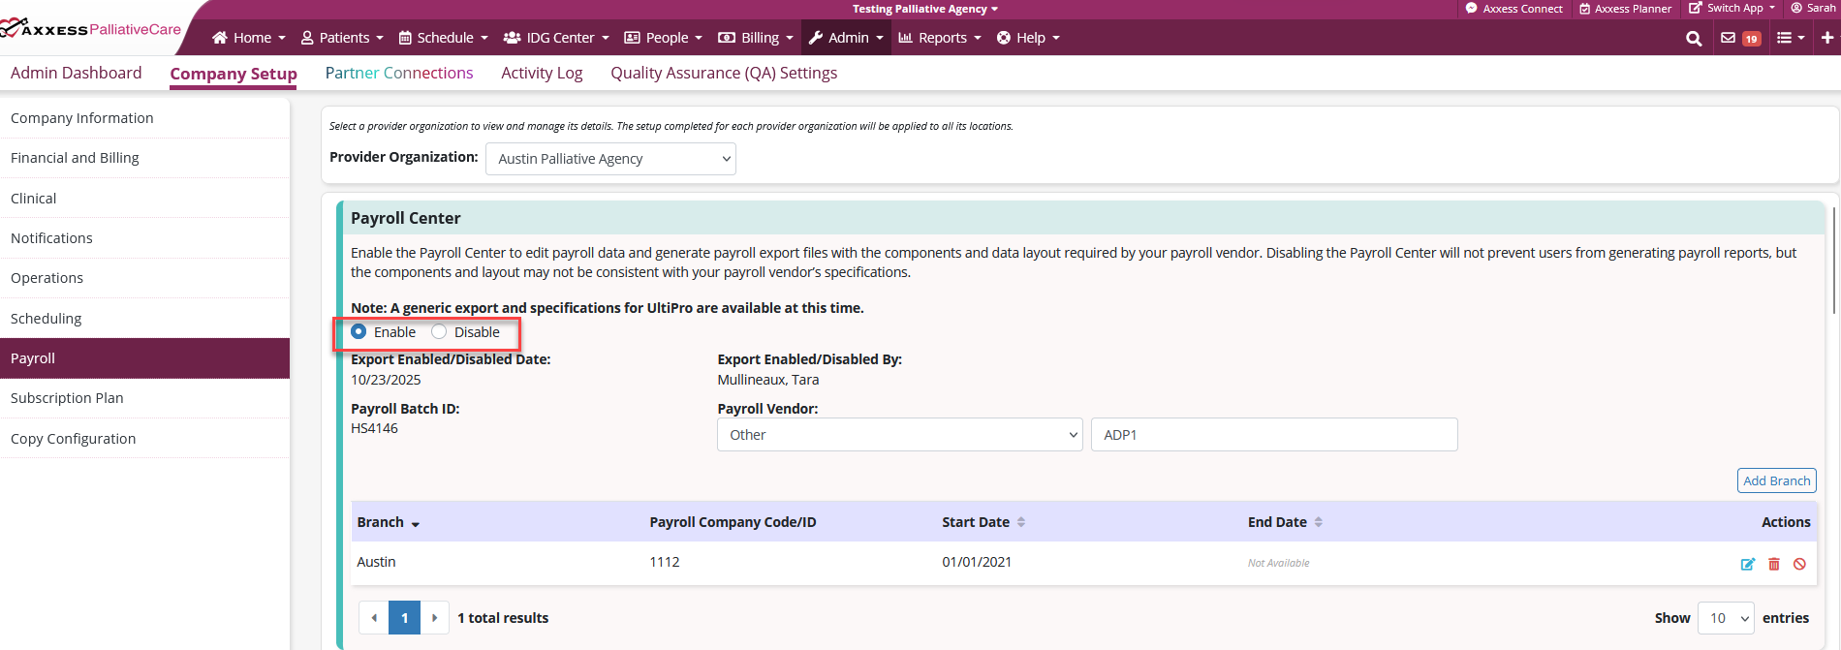
Task: Open Axxess Planner link
Action: coord(1625,9)
